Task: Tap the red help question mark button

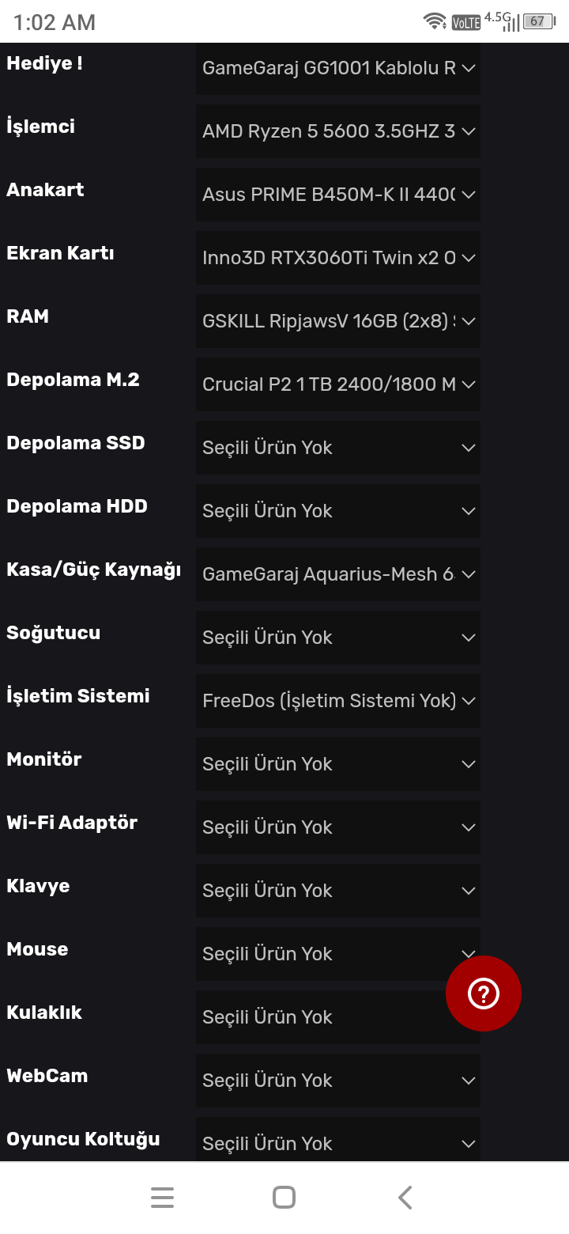Action: [484, 994]
